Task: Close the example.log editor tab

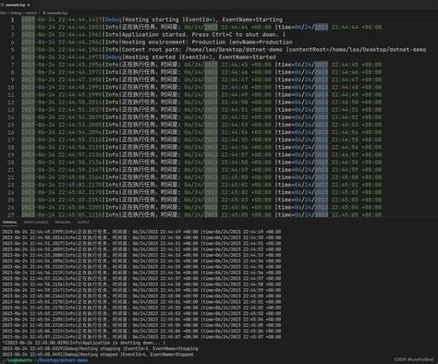Action: tap(29, 5)
